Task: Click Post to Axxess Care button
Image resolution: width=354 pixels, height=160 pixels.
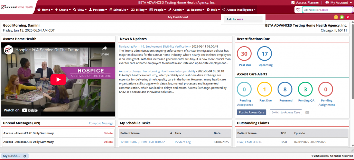Action: 252,112
